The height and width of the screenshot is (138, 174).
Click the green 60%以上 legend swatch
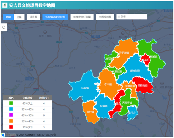[x=11, y=103]
